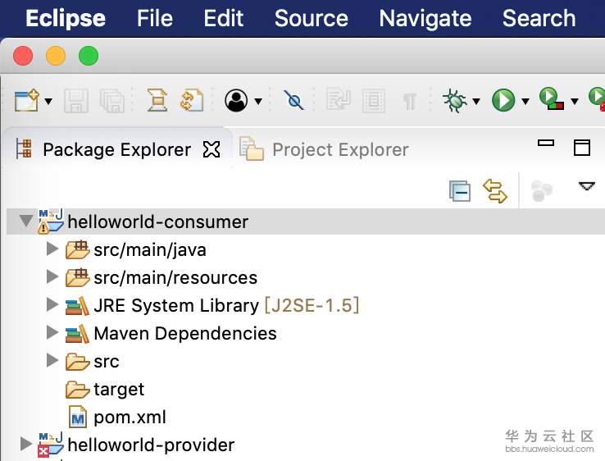
Task: Select the helloworld-provider project
Action: pyautogui.click(x=151, y=445)
